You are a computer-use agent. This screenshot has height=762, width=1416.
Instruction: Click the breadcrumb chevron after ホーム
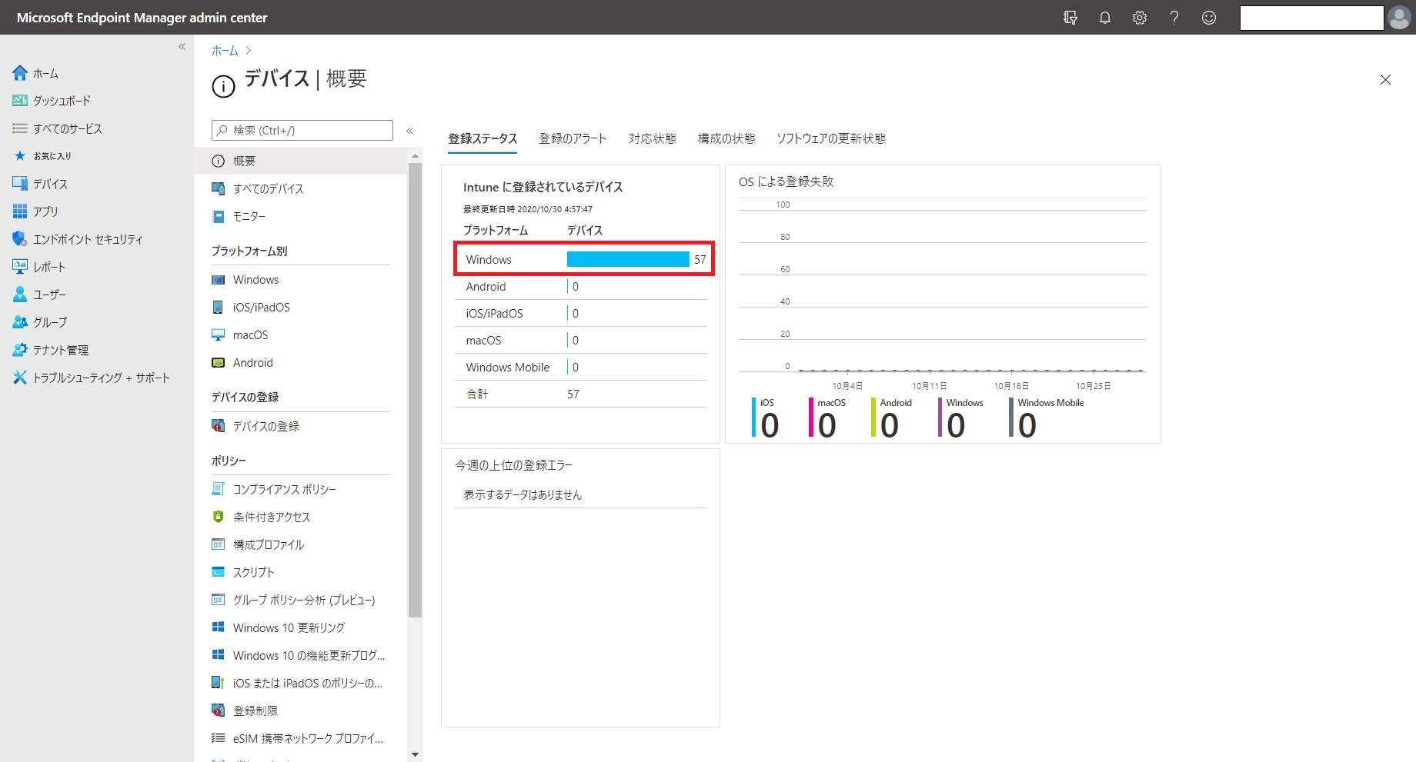point(248,51)
